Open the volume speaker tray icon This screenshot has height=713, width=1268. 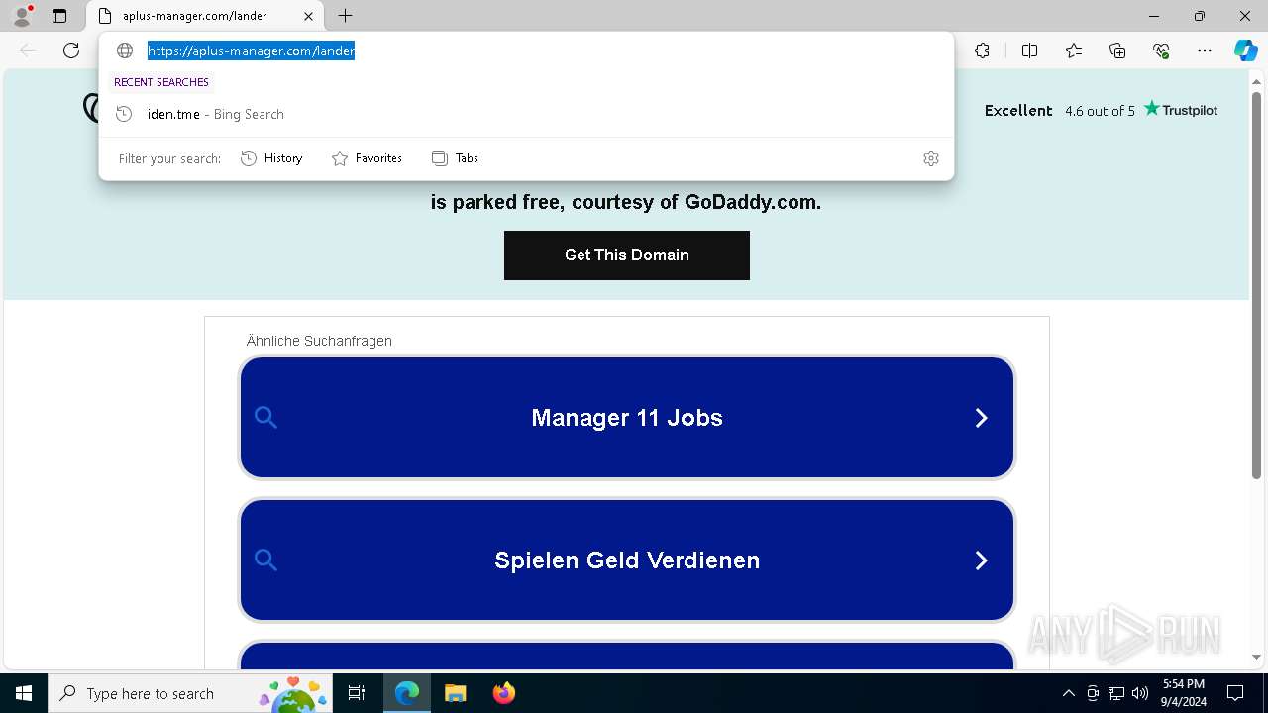click(1140, 693)
